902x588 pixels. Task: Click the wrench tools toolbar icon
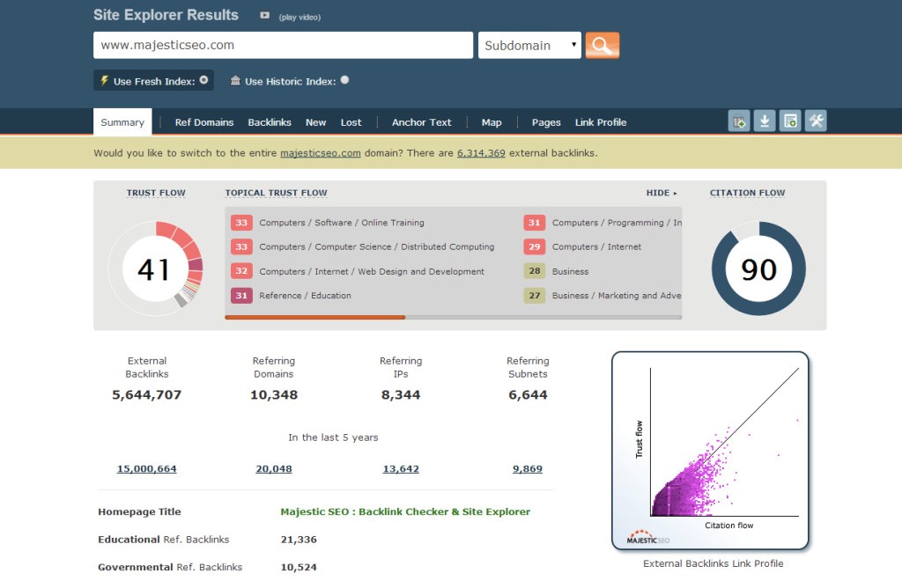[x=816, y=121]
